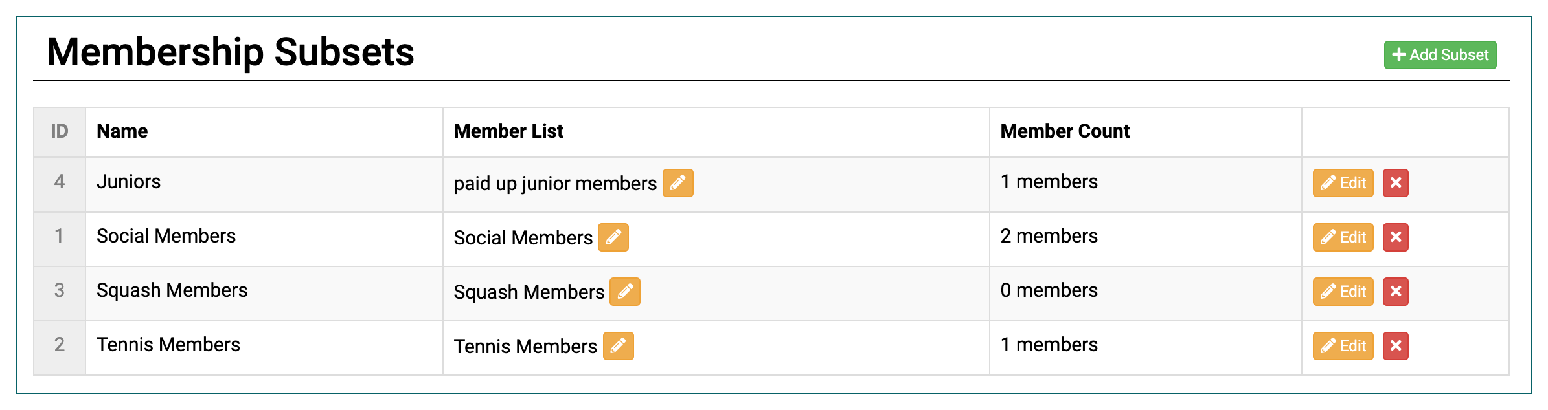Select the Member Count column header
Image resolution: width=1548 pixels, height=410 pixels.
[x=1065, y=131]
